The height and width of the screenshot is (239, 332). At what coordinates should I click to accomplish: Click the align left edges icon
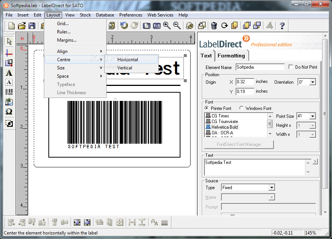pos(11,222)
